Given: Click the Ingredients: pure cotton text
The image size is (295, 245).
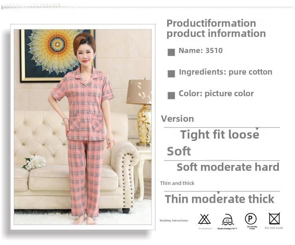Looking at the screenshot, I should [225, 72].
